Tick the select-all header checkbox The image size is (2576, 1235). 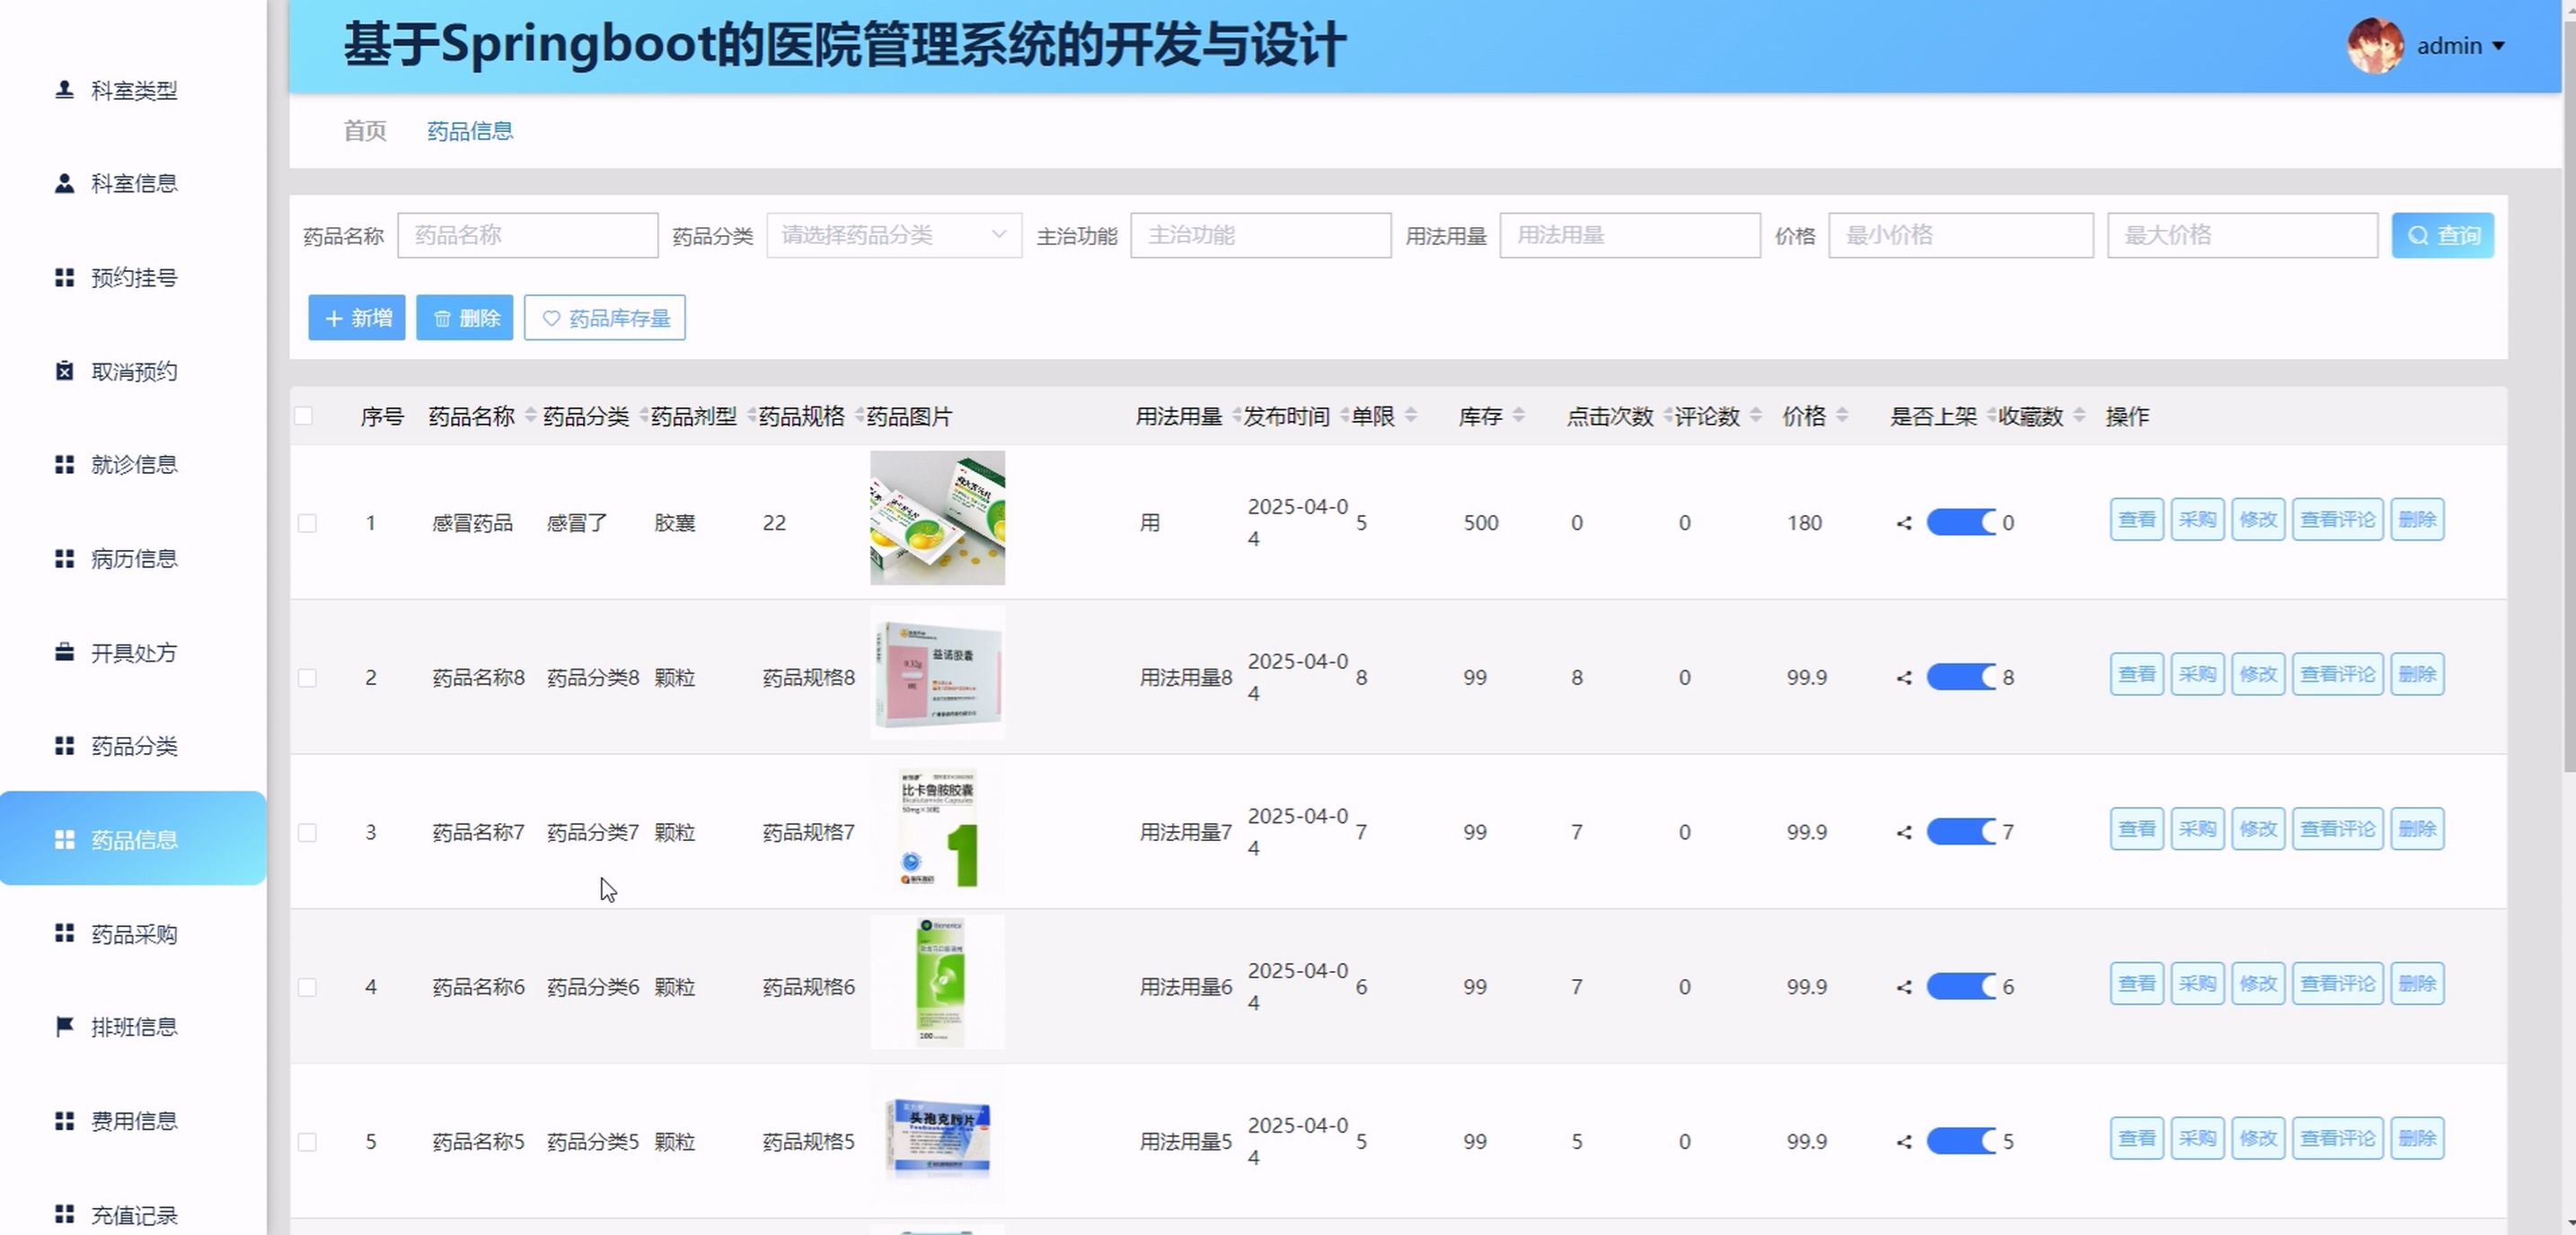coord(304,416)
